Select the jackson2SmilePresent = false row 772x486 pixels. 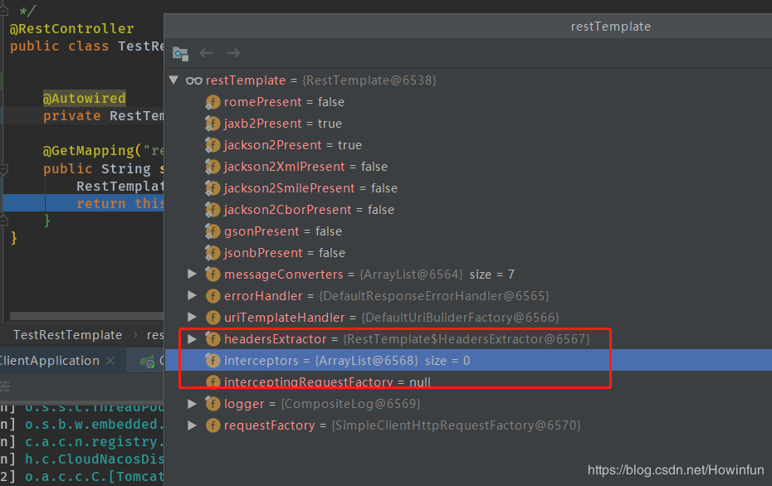tap(468, 188)
